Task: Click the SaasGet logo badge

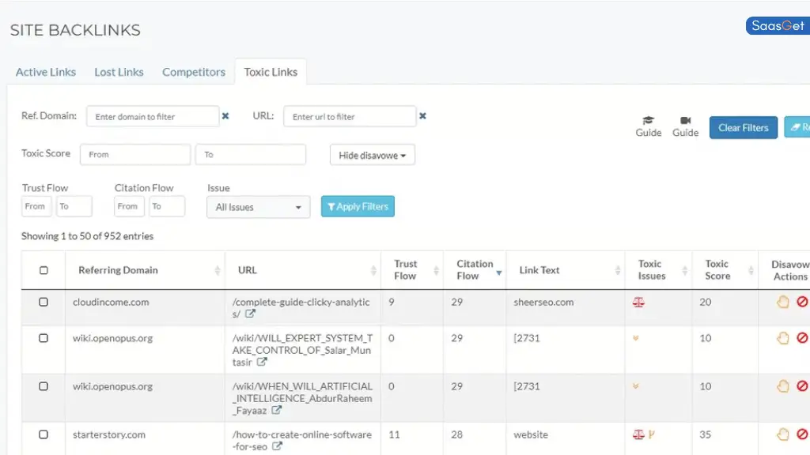Action: (778, 26)
